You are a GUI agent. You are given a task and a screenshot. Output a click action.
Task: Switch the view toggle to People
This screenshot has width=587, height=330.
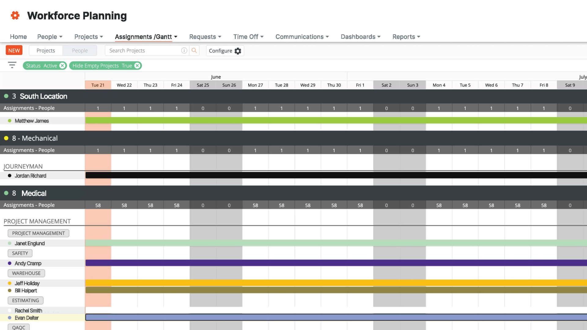(80, 50)
